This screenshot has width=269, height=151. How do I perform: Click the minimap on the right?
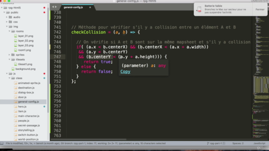click(x=261, y=77)
